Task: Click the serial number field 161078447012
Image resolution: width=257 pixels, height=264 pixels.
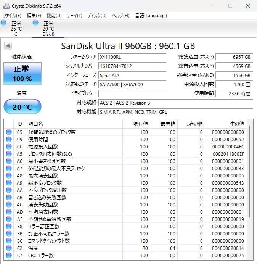Action: point(132,66)
